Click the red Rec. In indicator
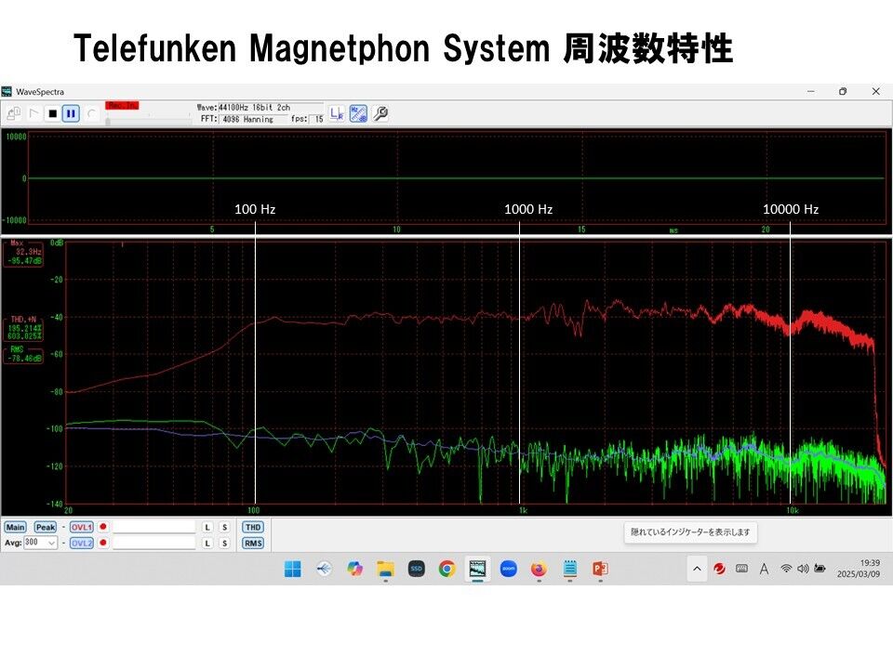Screen dimensions: 893x669 [122, 105]
